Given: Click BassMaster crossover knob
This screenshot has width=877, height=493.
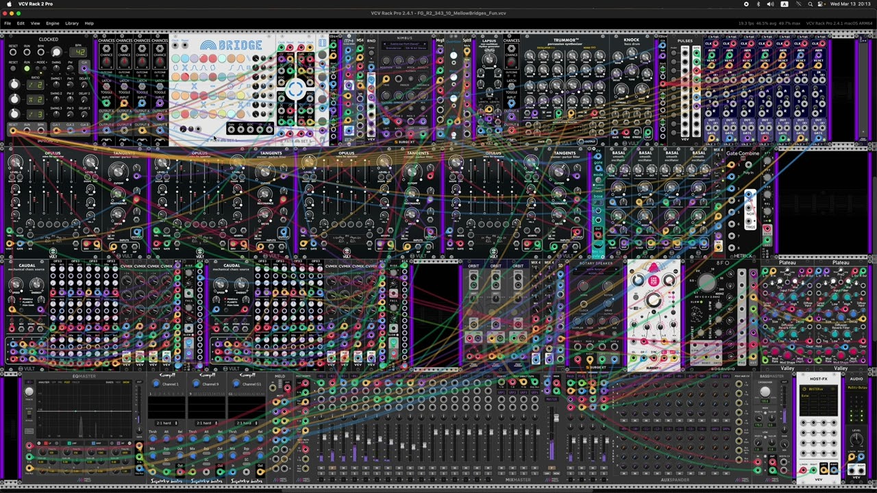Looking at the screenshot, I should point(765,392).
